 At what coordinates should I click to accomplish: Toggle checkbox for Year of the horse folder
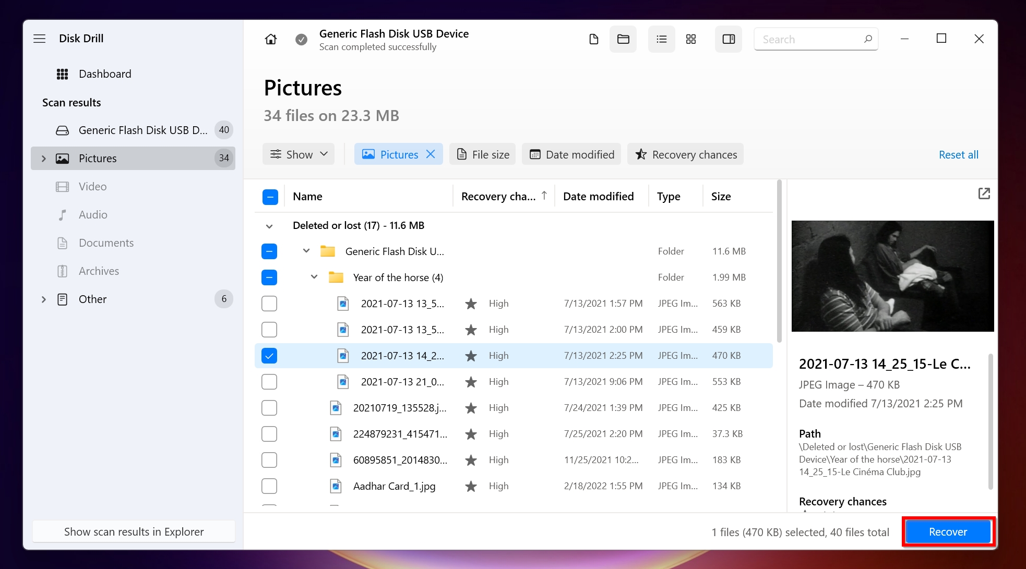click(x=269, y=277)
